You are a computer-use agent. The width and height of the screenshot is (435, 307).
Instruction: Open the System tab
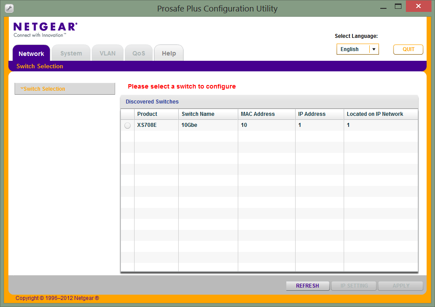pyautogui.click(x=71, y=53)
